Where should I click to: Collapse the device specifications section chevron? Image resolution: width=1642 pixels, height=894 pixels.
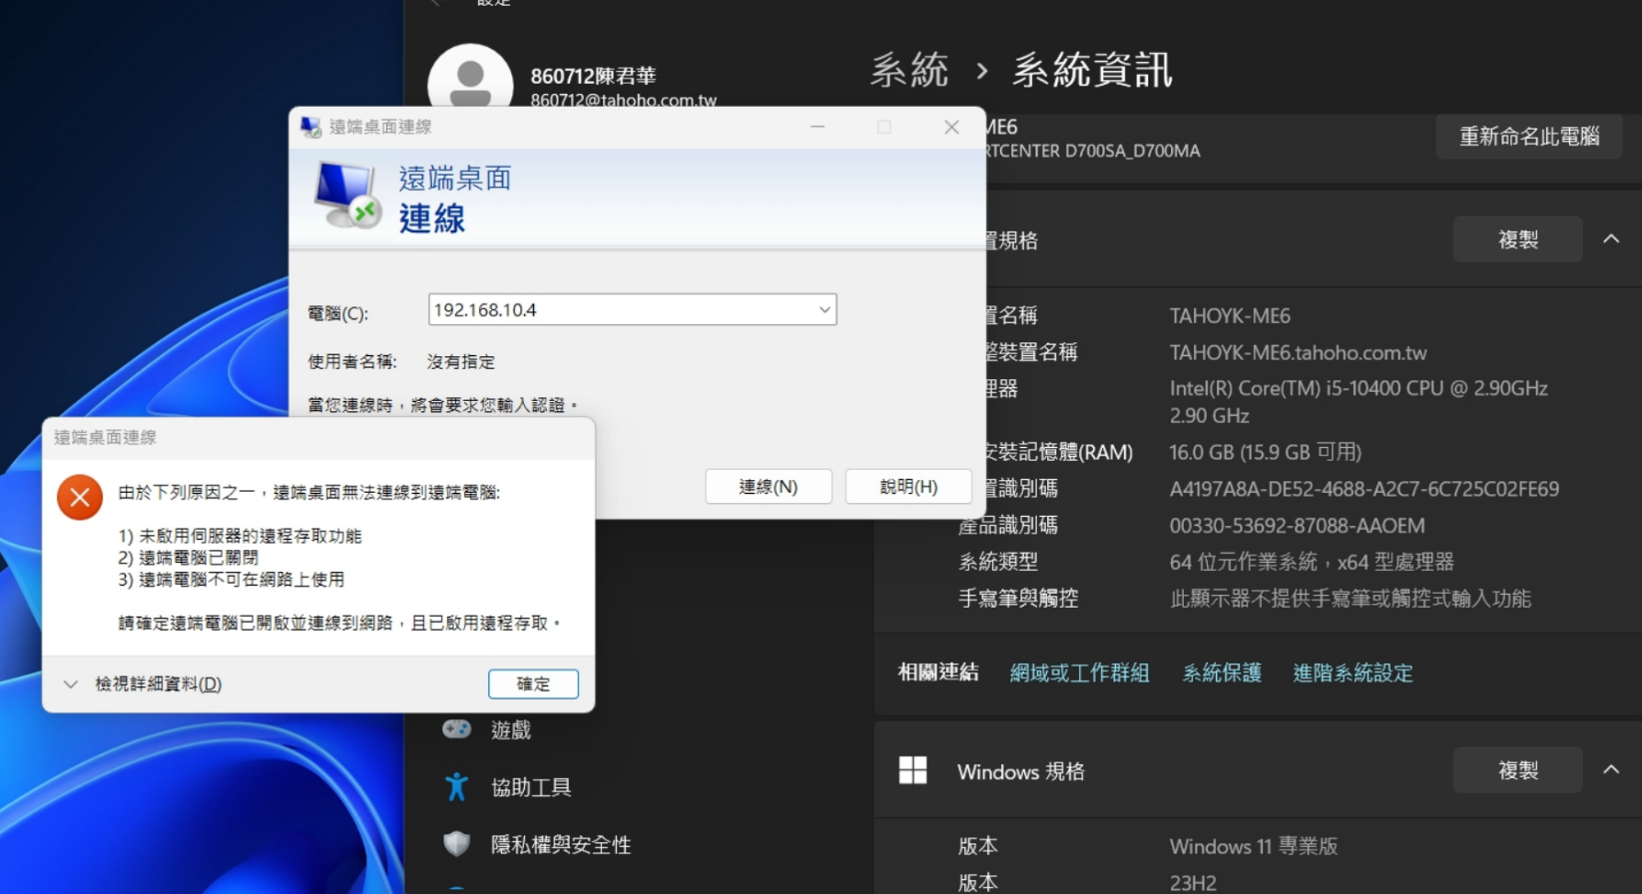[x=1611, y=239]
